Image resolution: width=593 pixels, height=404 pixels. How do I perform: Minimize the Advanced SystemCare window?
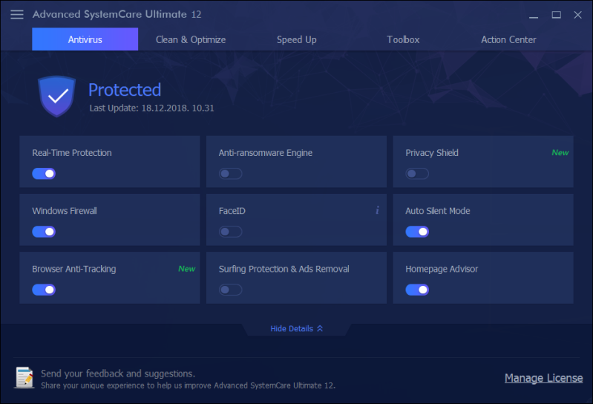coord(534,15)
